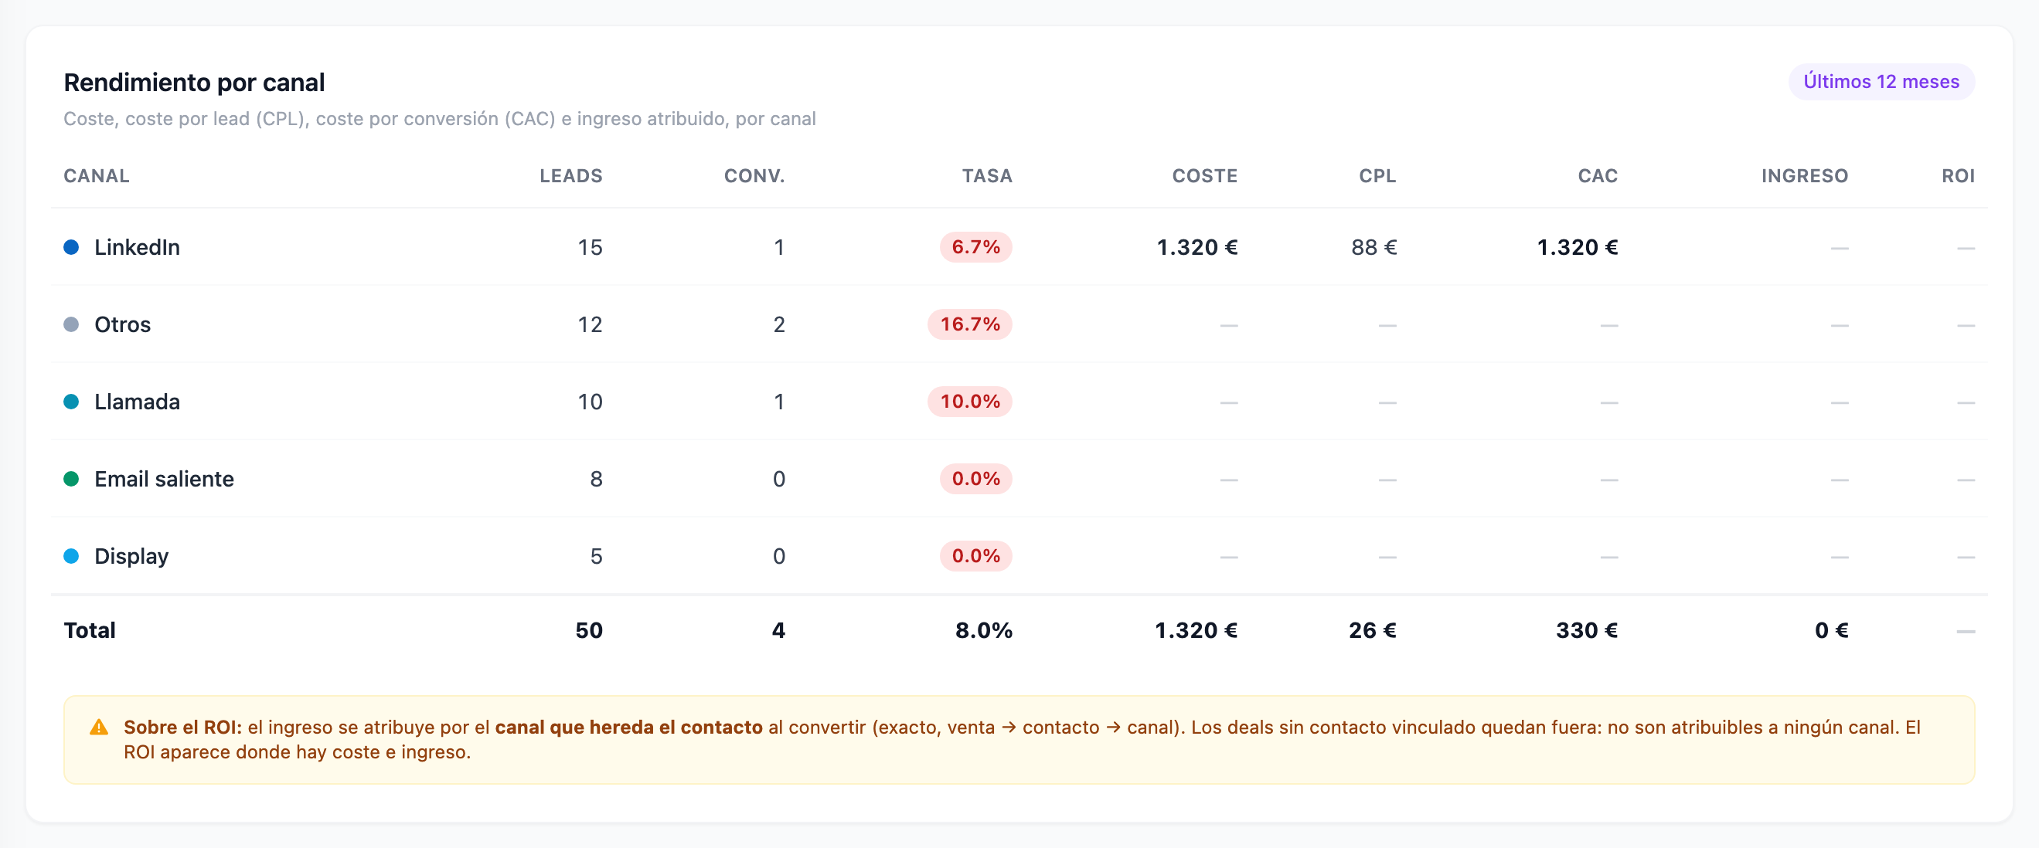Image resolution: width=2039 pixels, height=848 pixels.
Task: Click the total CAC value 330 €
Action: [x=1587, y=630]
